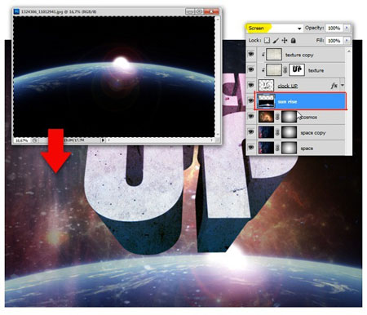The height and width of the screenshot is (315, 367).
Task: Select the cosmos layer image thumbnail
Action: pyautogui.click(x=266, y=117)
